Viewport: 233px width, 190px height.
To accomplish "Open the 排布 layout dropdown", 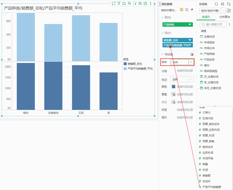I will (x=191, y=62).
